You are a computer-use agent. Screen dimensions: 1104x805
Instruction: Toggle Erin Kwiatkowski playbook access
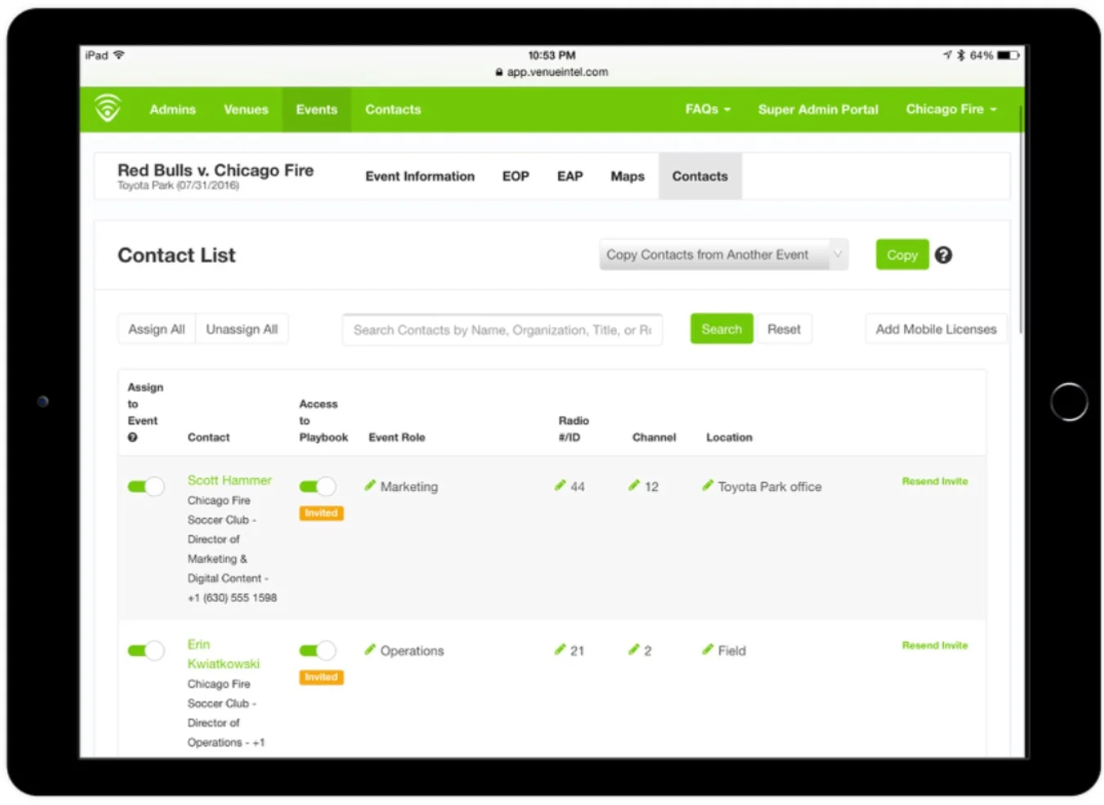coord(317,651)
